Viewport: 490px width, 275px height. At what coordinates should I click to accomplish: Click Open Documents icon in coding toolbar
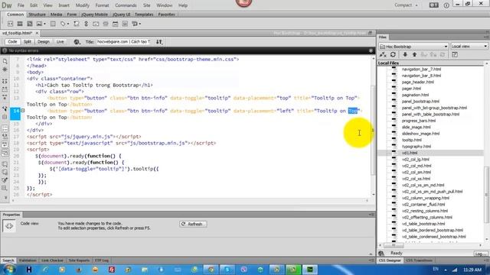tap(5, 61)
